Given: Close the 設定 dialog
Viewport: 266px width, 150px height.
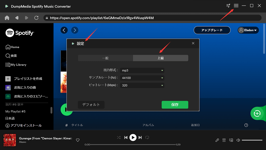Looking at the screenshot, I should 193,43.
